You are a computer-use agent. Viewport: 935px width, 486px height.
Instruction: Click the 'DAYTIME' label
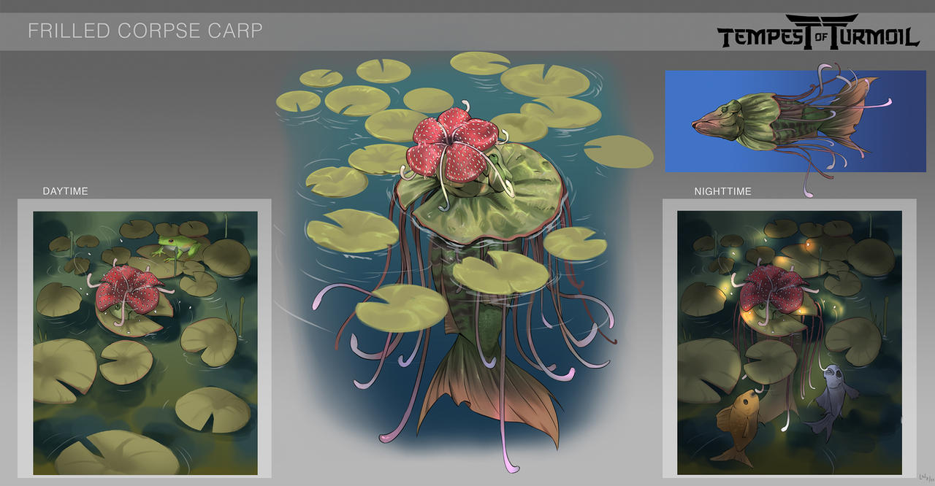(x=65, y=191)
